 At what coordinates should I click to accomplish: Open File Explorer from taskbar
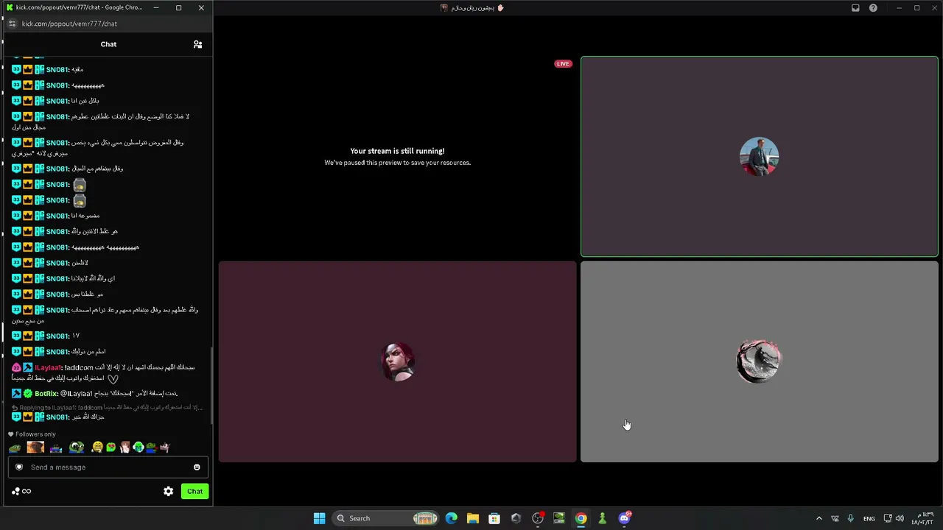473,518
